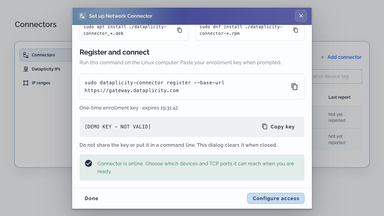
Task: Click the 'sudo dataplicity-connector register' command text
Action: pyautogui.click(x=154, y=86)
